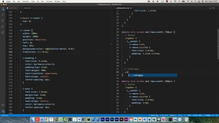This screenshot has width=219, height=123.
Task: Click the &:hover &--inner selector line
Action: click(x=31, y=18)
